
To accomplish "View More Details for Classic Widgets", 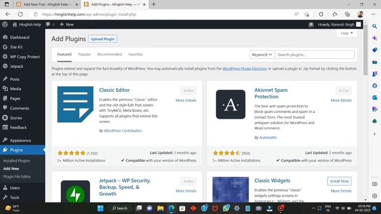I will coord(341,191).
